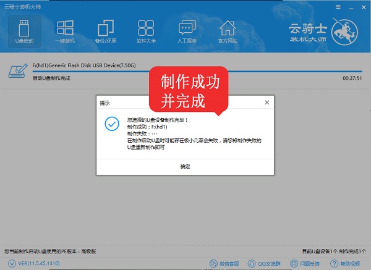Click the QQ penguin icon
Image resolution: width=371 pixels, height=270 pixels.
coord(252,263)
